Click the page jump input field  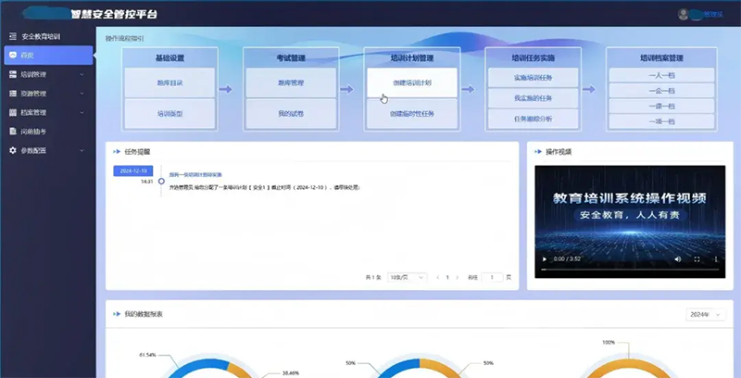(x=492, y=277)
